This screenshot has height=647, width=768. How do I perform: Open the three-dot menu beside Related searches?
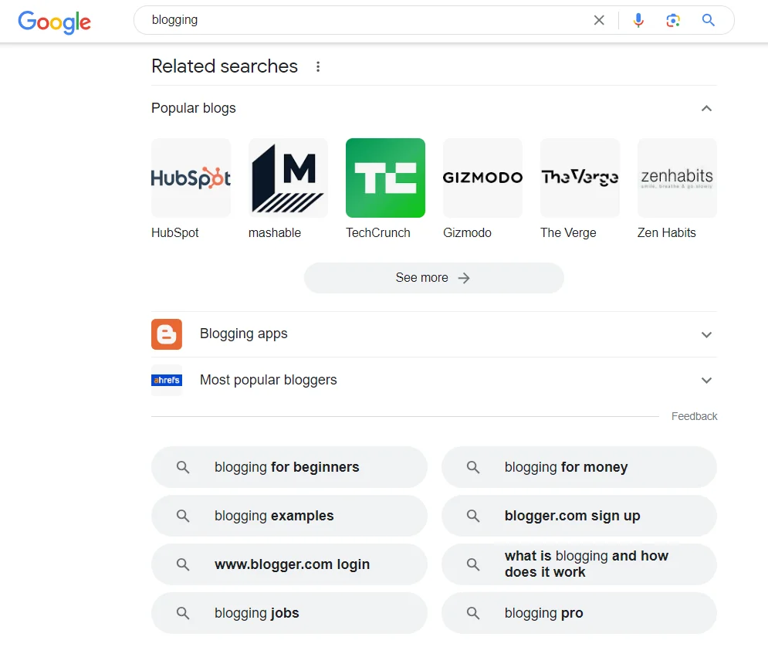(318, 66)
